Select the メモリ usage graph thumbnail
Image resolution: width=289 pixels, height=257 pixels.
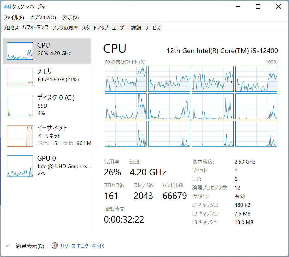coord(20,77)
